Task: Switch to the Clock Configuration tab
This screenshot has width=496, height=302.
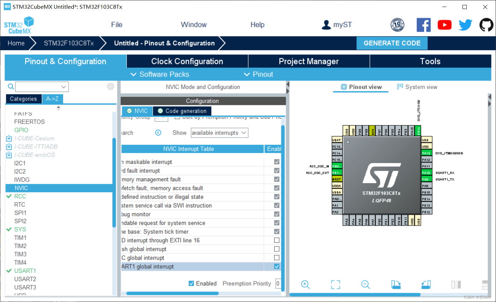Action: (x=187, y=61)
